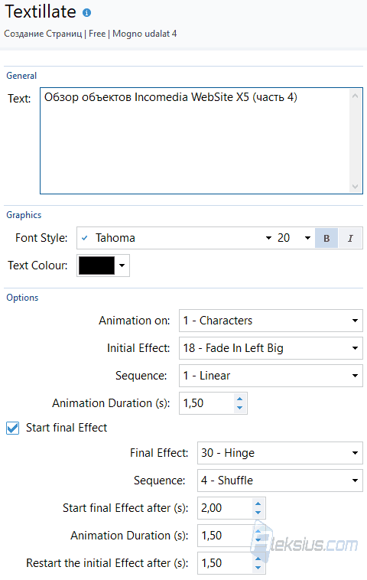Click the Text Colour label
Viewport: 367px width, 580px height.
tap(37, 266)
